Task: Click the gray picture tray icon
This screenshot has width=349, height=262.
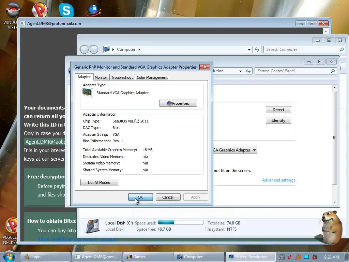Action: pyautogui.click(x=282, y=257)
